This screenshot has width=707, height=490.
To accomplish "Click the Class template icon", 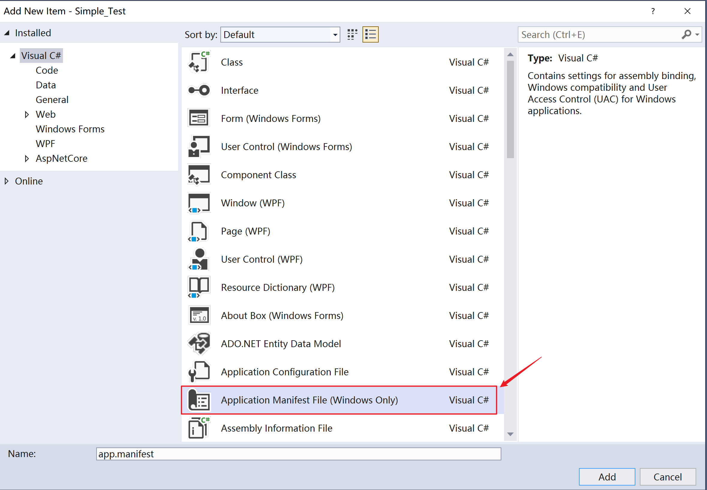I will coord(199,62).
